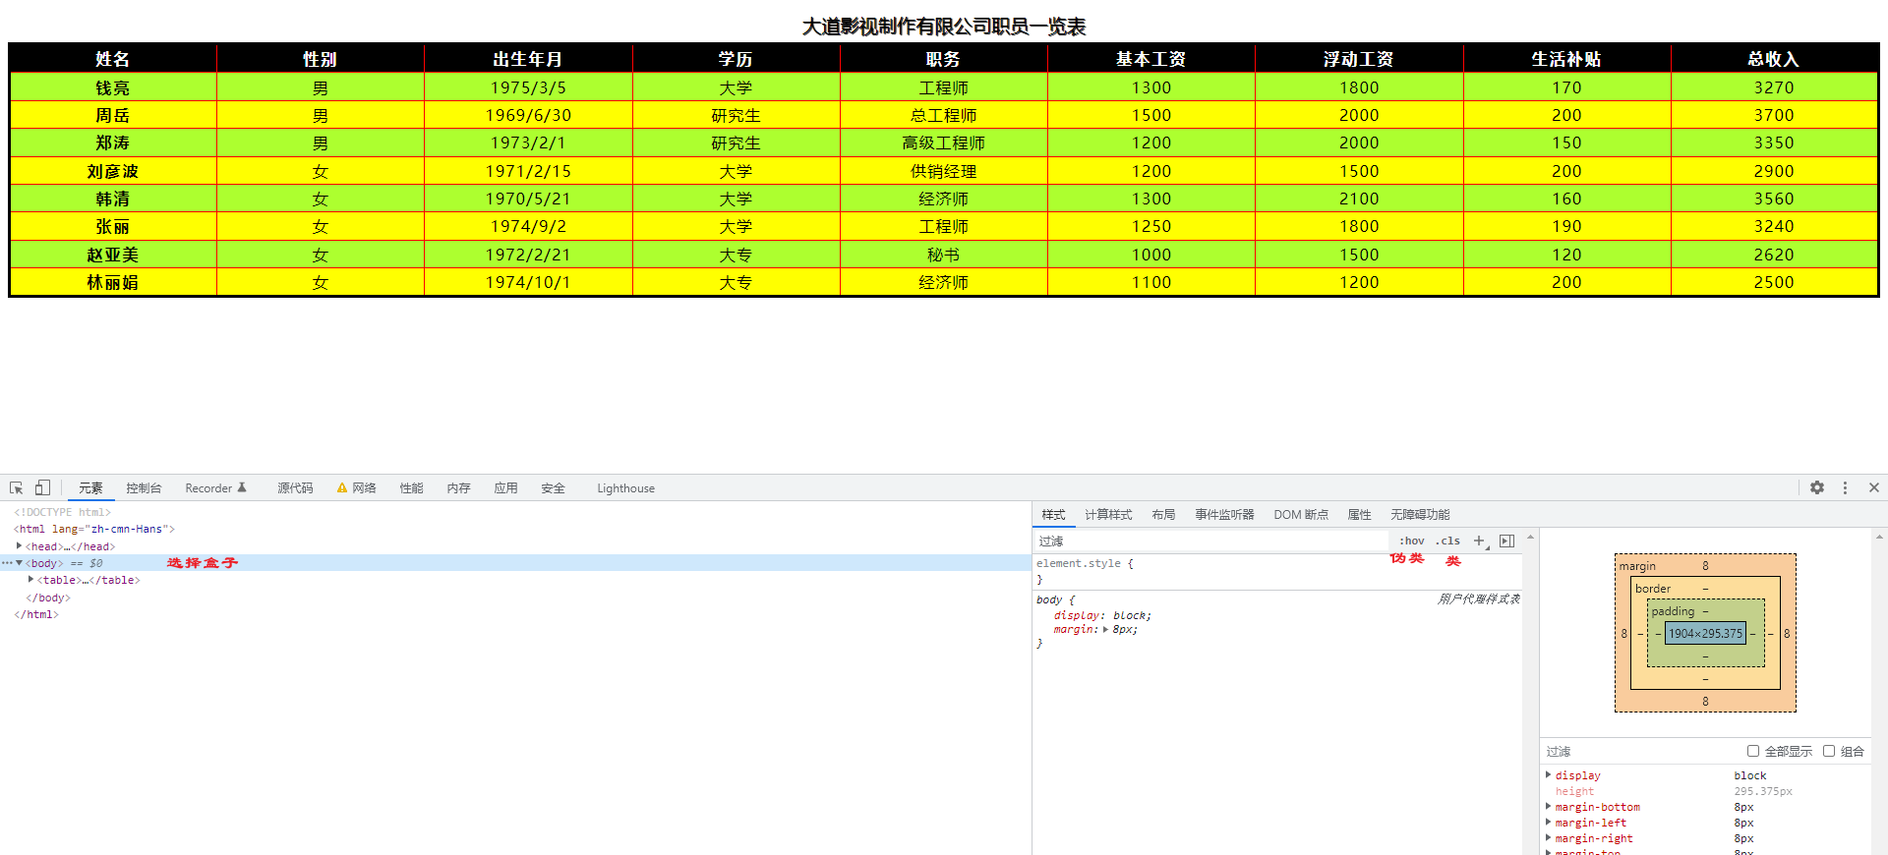Switch to the 元素 tab
1888x855 pixels.
click(90, 488)
